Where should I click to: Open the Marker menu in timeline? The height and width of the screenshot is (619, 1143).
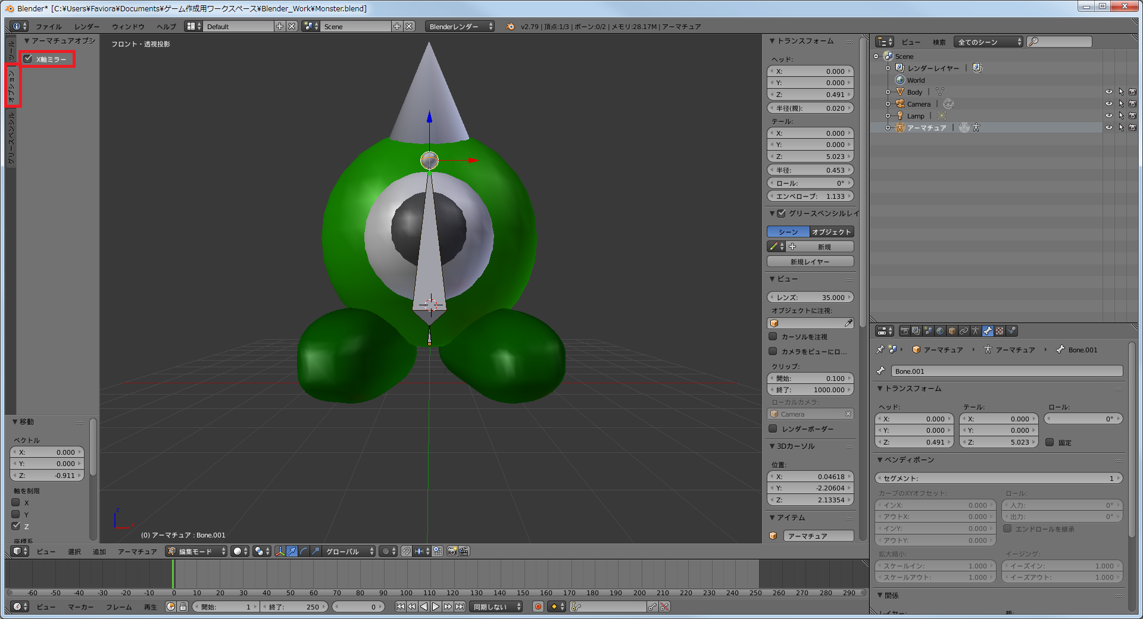click(x=80, y=607)
